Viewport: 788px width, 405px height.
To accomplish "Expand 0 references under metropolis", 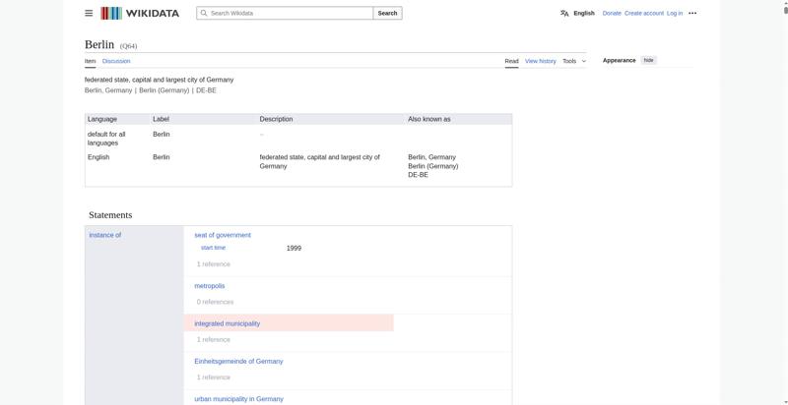I will [215, 302].
